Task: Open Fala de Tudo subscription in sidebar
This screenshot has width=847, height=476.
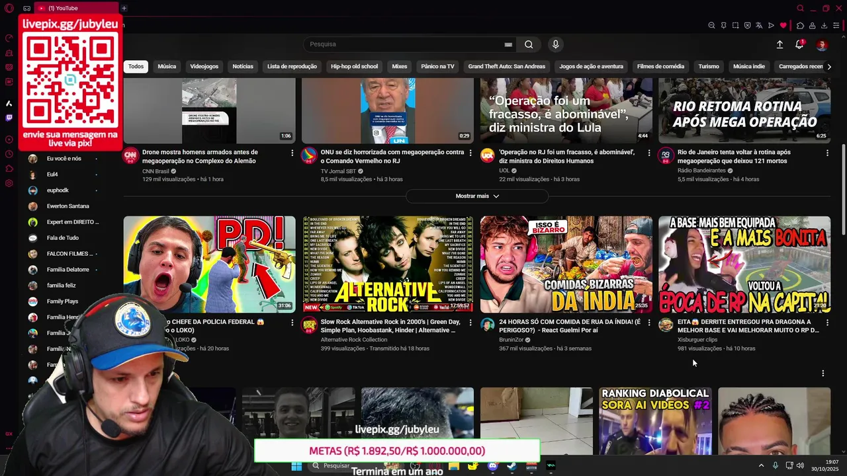Action: pyautogui.click(x=62, y=238)
